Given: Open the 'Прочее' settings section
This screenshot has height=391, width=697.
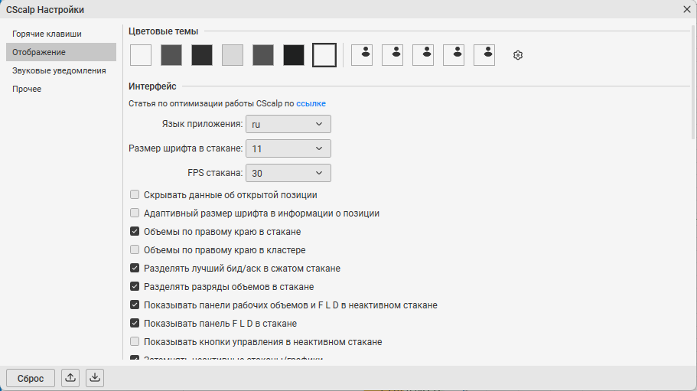Looking at the screenshot, I should point(27,89).
